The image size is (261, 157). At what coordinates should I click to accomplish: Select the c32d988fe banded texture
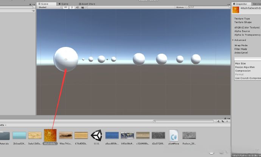[x=143, y=137]
